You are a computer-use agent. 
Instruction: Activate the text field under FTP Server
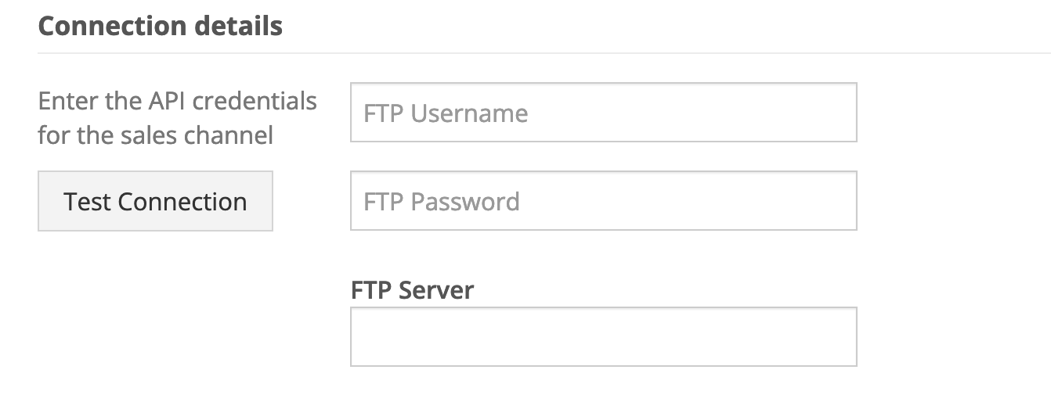click(603, 336)
